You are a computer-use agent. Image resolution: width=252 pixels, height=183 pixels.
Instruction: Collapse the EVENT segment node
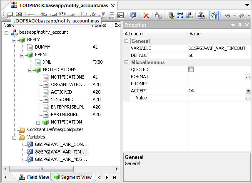tap(22, 55)
